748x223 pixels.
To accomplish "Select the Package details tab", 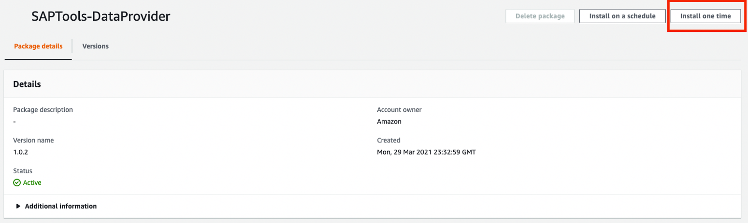I will [x=38, y=46].
